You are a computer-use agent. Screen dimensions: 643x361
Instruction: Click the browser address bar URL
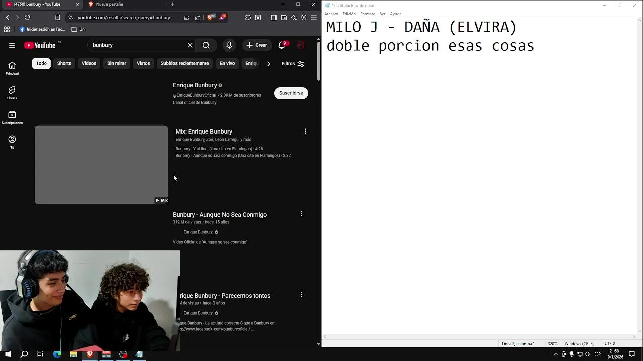click(124, 17)
